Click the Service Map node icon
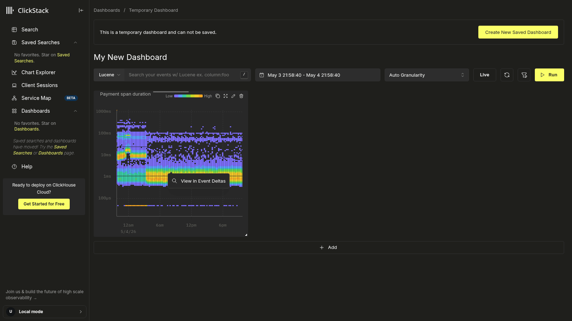This screenshot has width=572, height=321. click(14, 98)
